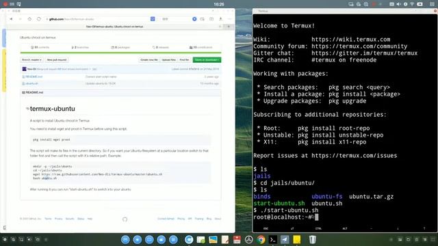438x246 pixels.
Task: Open the paper plane app in dock
Action: (x=285, y=240)
